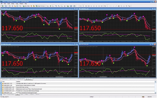Toggle the Terminal panel icon

point(18,6)
